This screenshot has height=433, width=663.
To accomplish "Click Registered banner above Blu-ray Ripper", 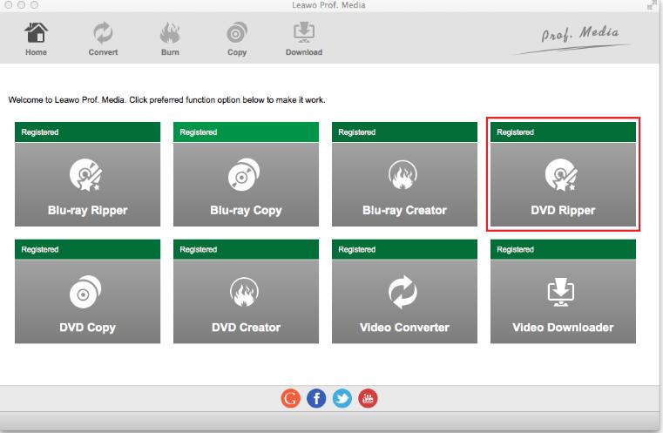I will tap(87, 132).
